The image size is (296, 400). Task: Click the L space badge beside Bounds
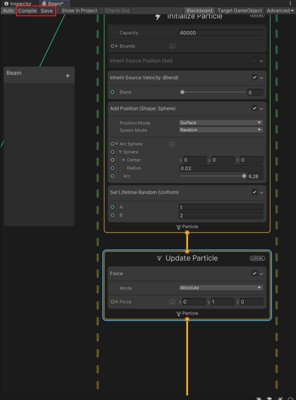(x=172, y=46)
